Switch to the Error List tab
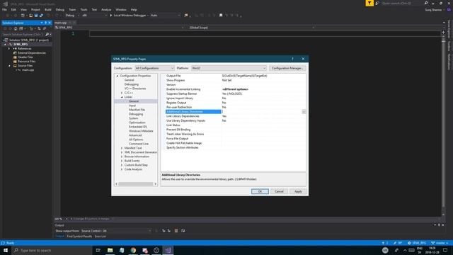This screenshot has height=255, width=453. click(101, 237)
